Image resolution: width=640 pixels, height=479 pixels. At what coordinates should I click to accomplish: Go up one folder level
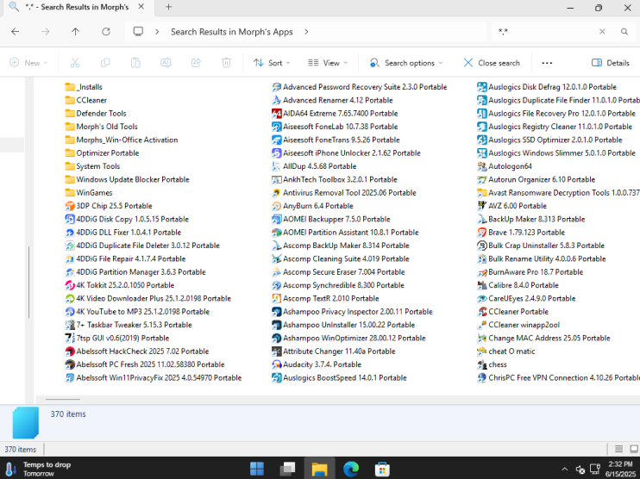pyautogui.click(x=76, y=32)
